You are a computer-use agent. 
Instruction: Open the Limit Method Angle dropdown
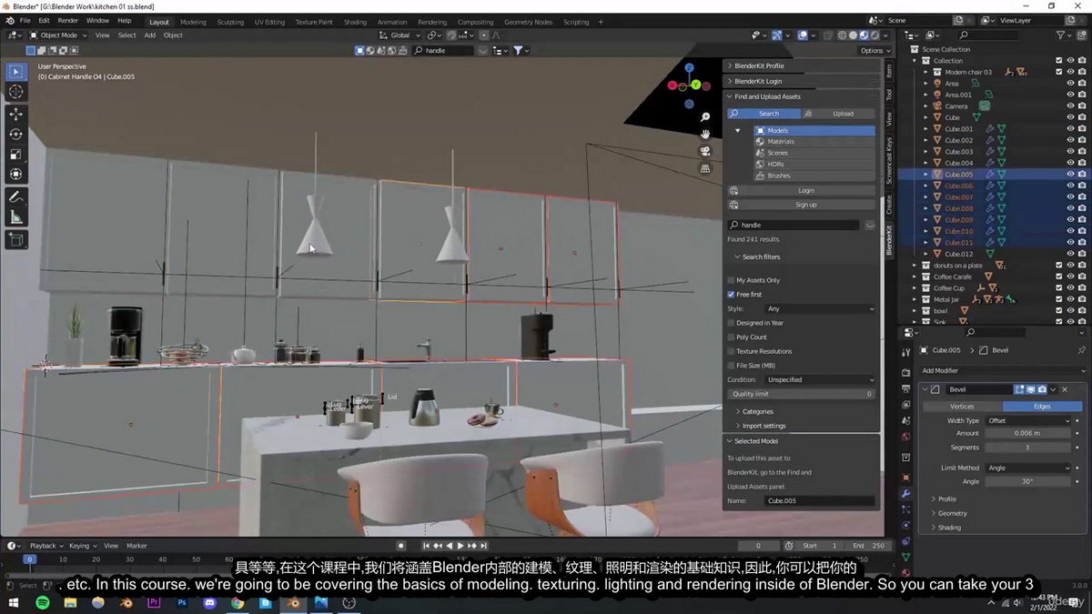click(1028, 468)
